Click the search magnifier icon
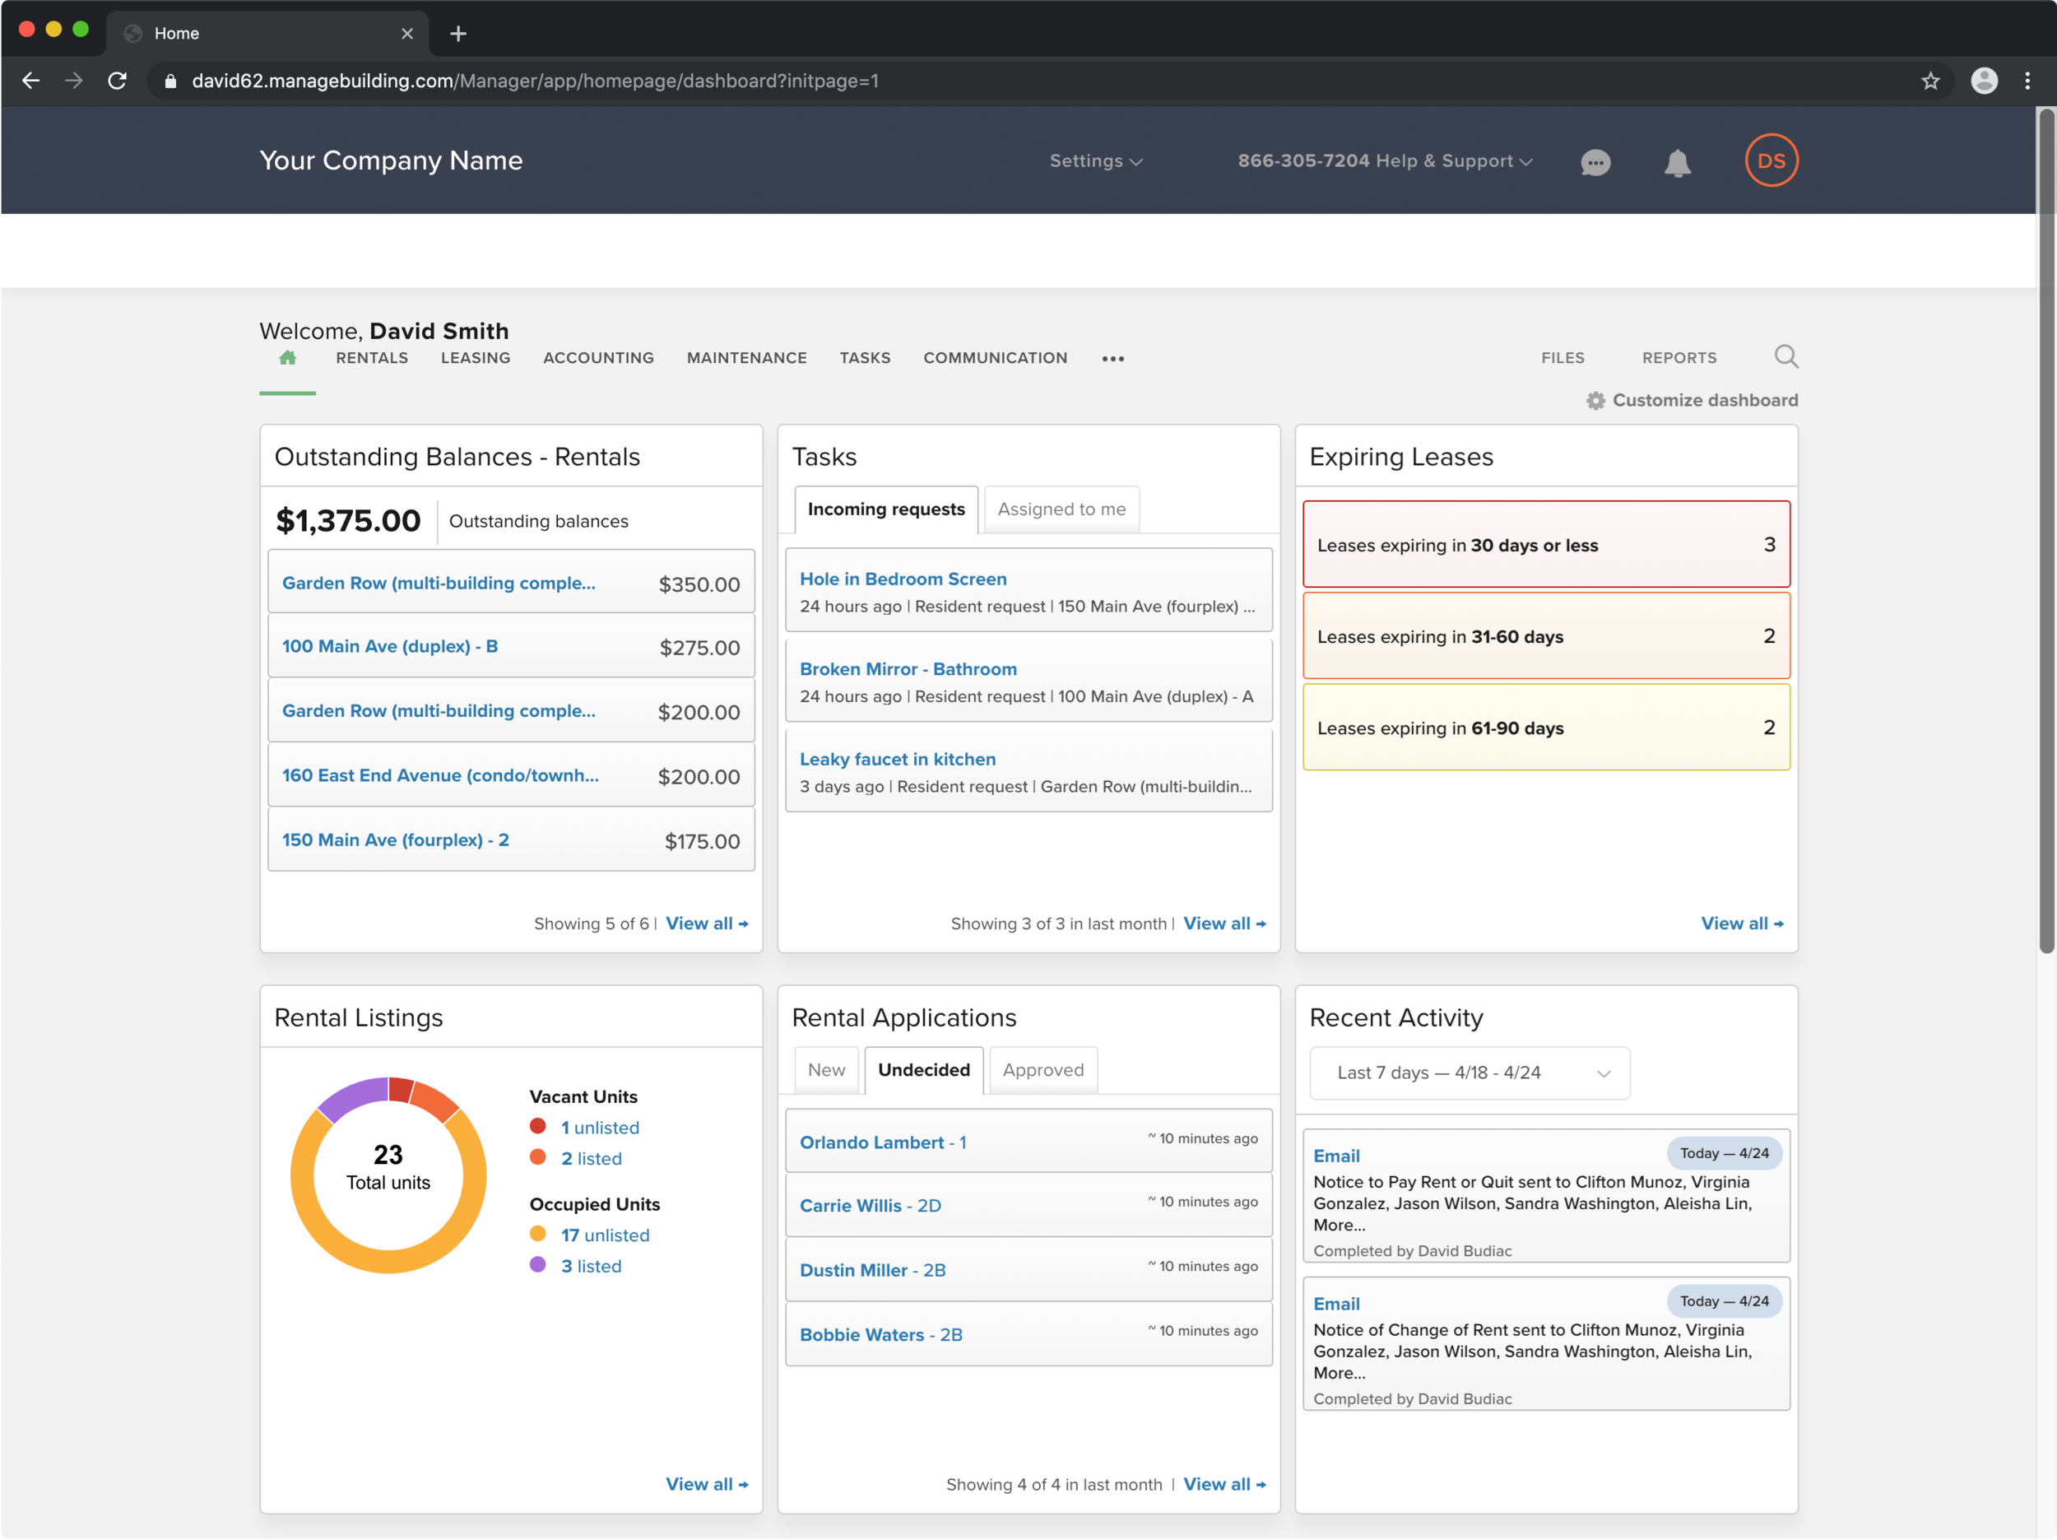The width and height of the screenshot is (2057, 1540). pos(1785,356)
